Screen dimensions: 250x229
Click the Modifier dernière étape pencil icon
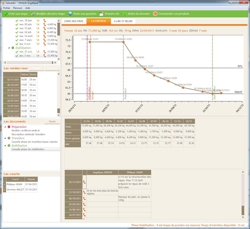33,14
